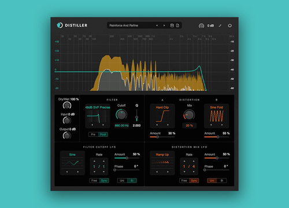Click the filter Q vertical slider handle
Screen dimensions: 289x208
click(x=136, y=117)
